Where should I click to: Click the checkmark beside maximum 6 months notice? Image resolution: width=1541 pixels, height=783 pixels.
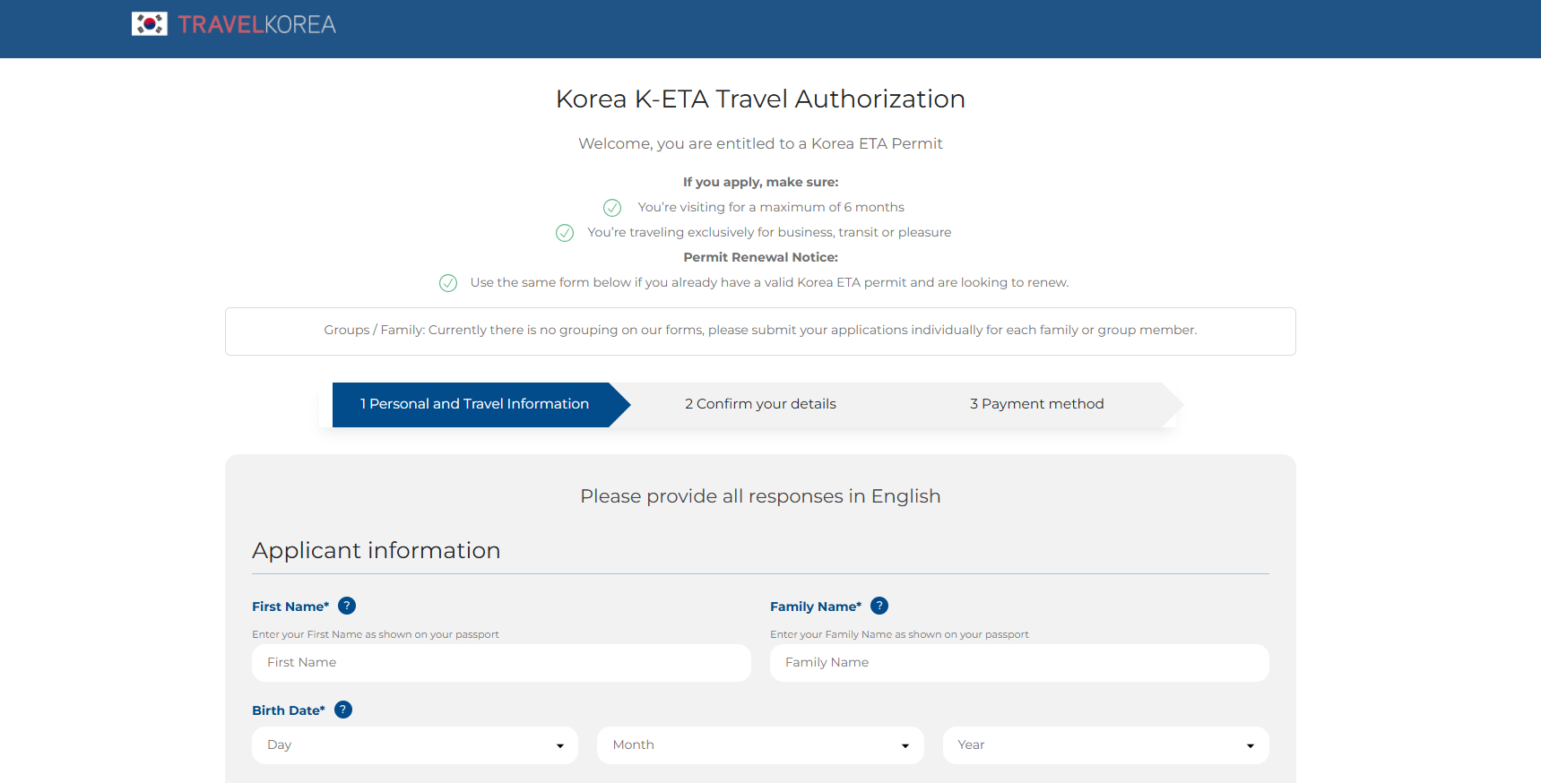[612, 207]
